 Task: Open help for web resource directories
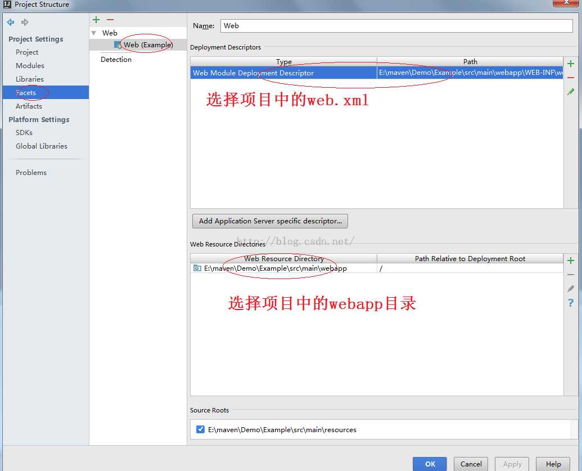[x=571, y=302]
